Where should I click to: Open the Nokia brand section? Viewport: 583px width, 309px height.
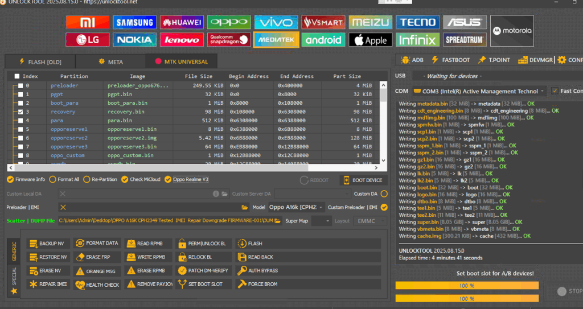pos(134,40)
